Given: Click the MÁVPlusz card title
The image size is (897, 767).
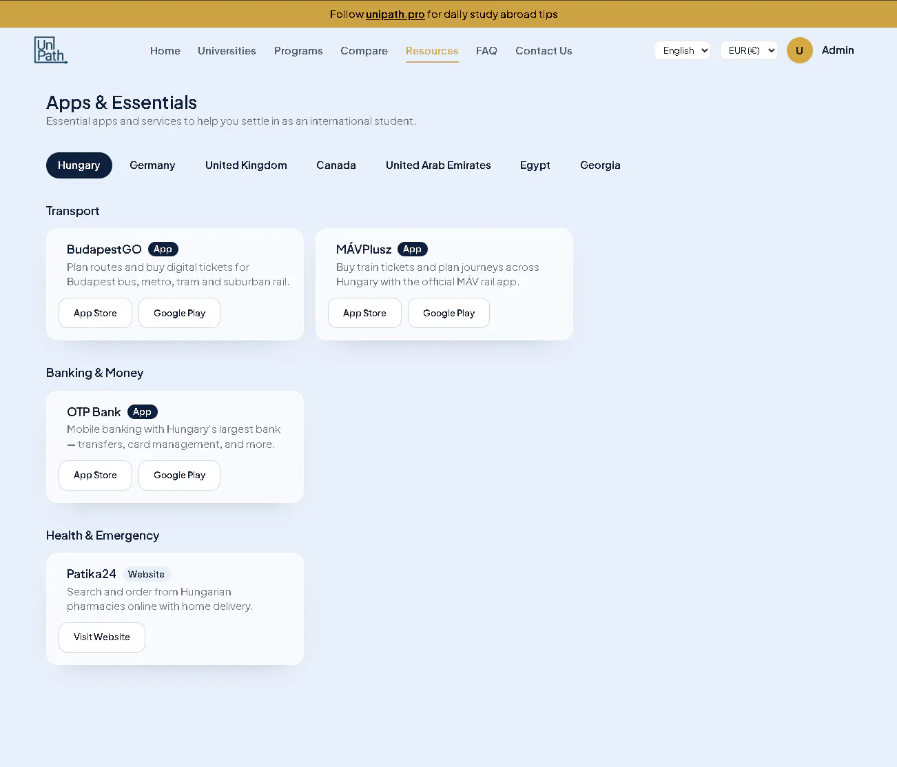Looking at the screenshot, I should (364, 249).
